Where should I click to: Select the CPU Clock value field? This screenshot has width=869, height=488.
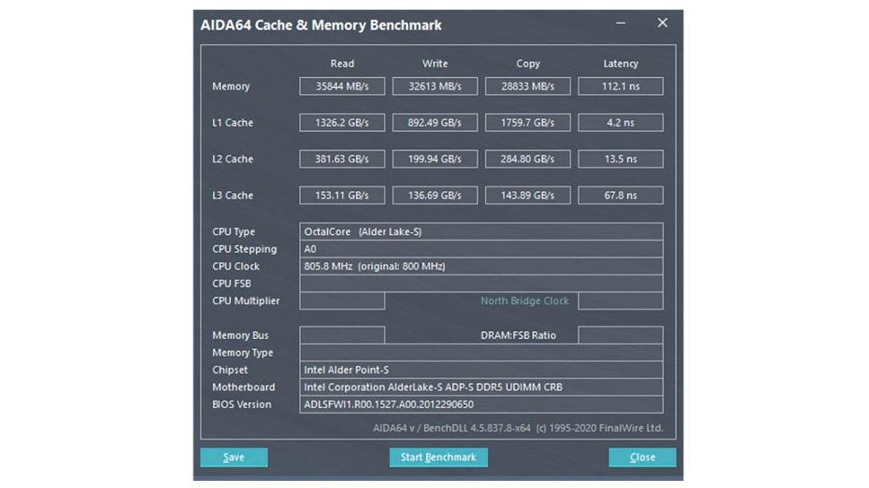[481, 266]
